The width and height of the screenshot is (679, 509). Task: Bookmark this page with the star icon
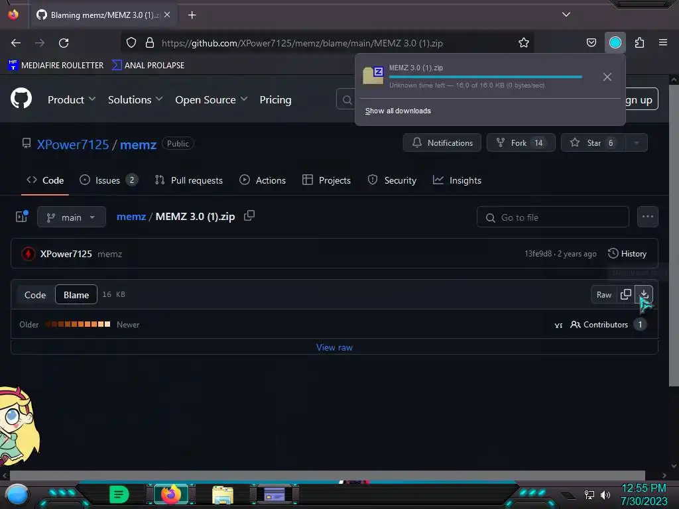click(524, 43)
